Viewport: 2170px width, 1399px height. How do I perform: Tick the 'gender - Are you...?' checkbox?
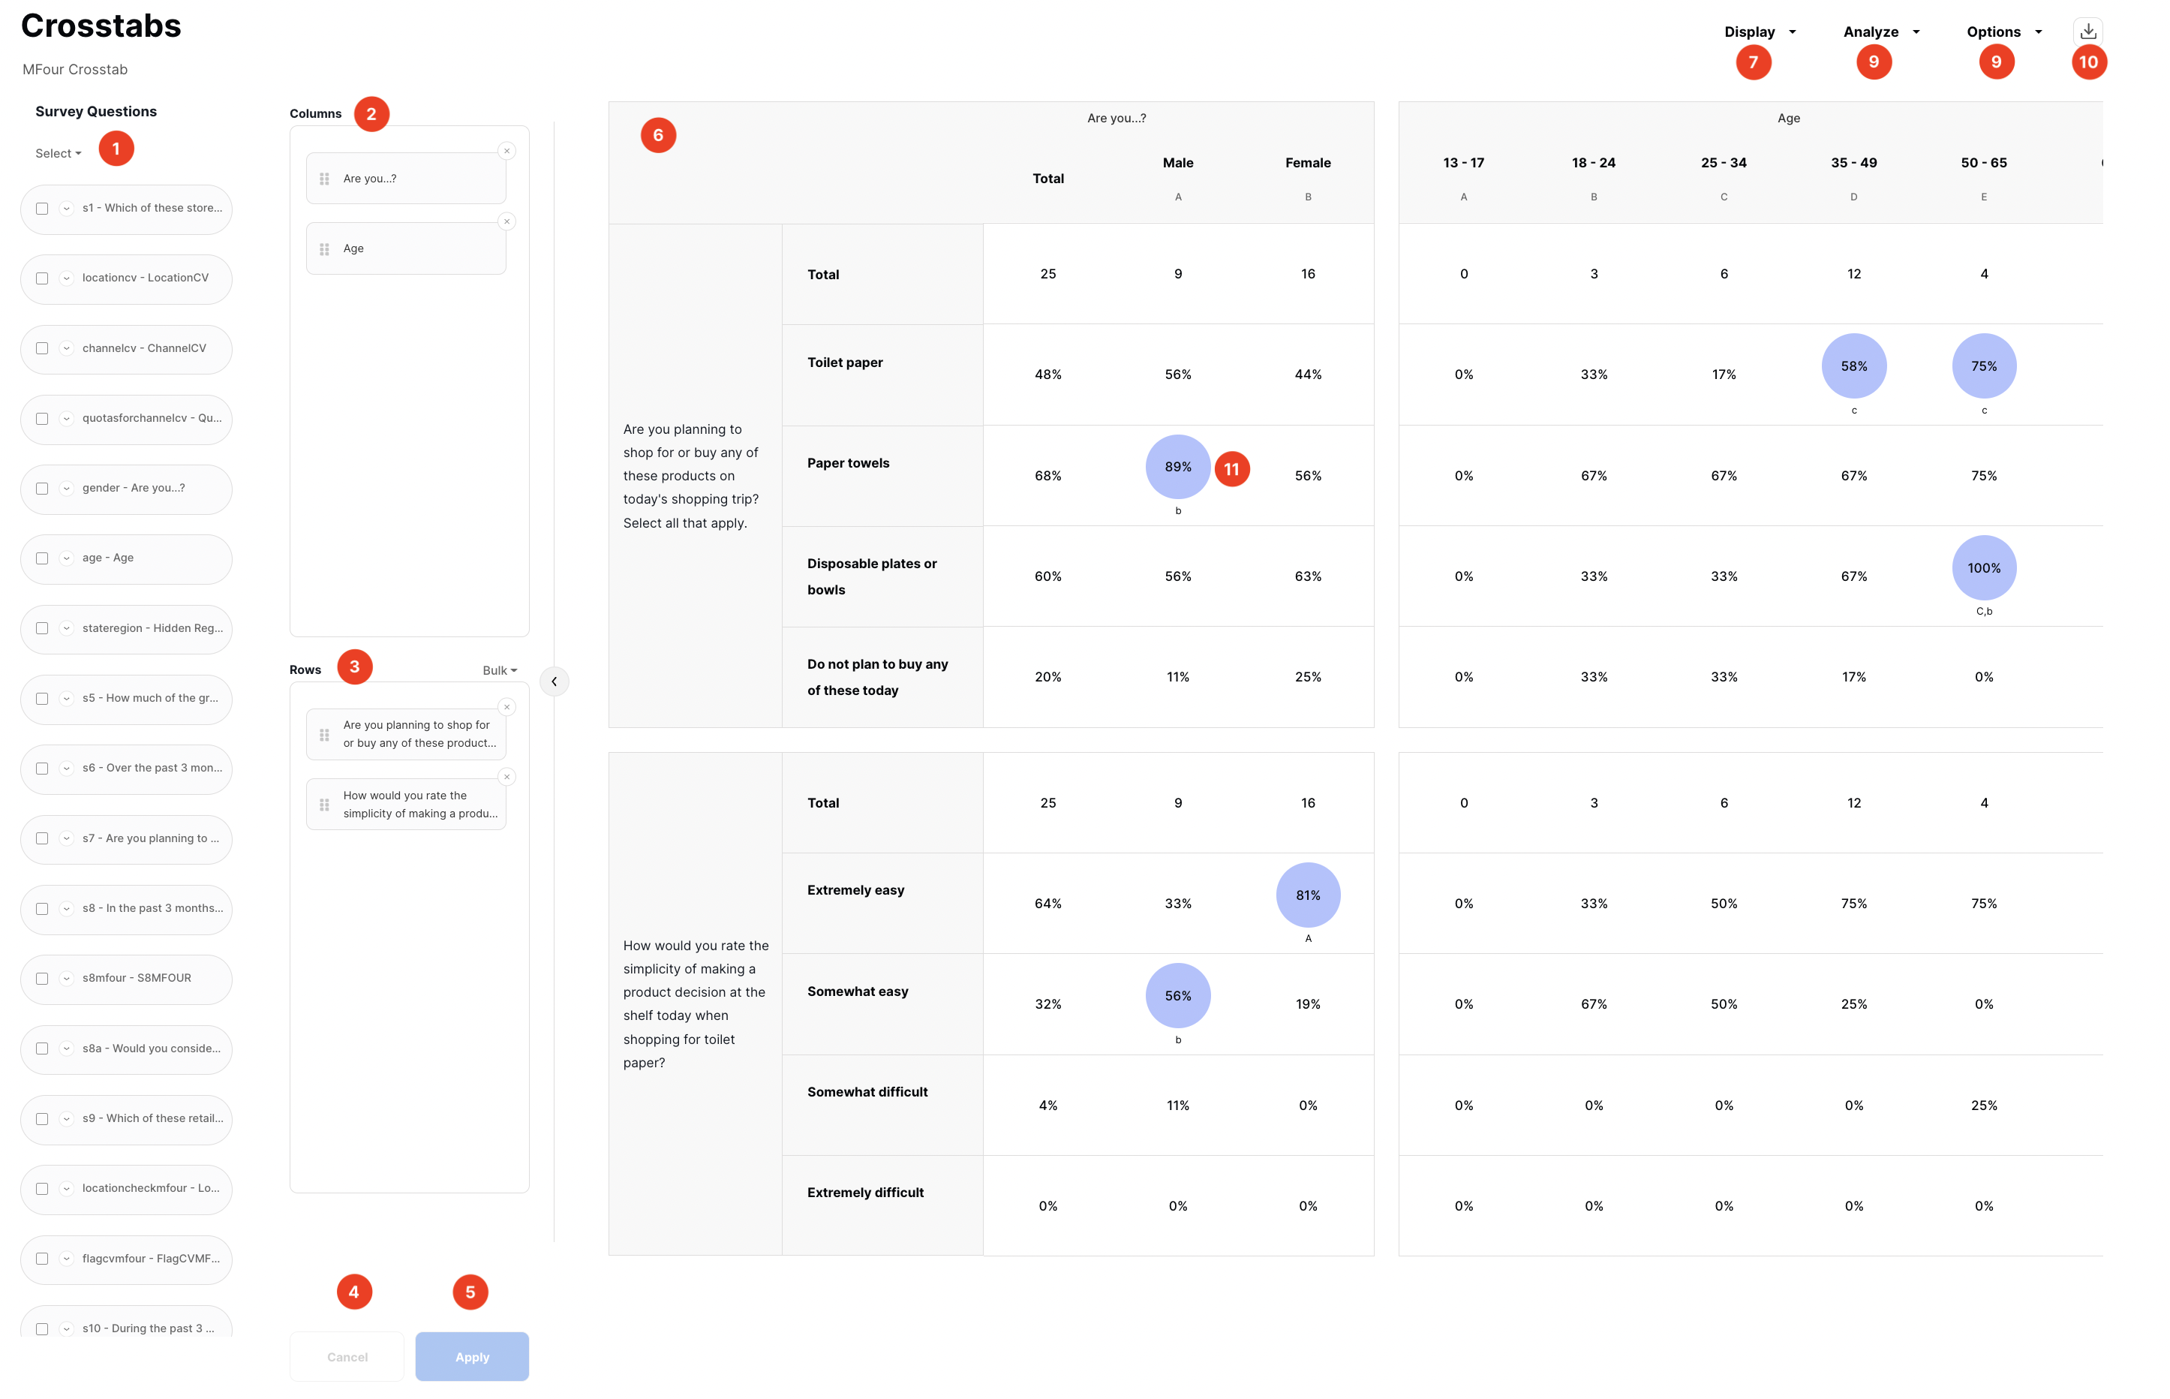click(x=42, y=489)
